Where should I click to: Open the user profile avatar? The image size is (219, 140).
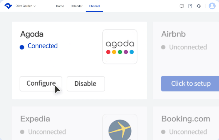(x=212, y=6)
